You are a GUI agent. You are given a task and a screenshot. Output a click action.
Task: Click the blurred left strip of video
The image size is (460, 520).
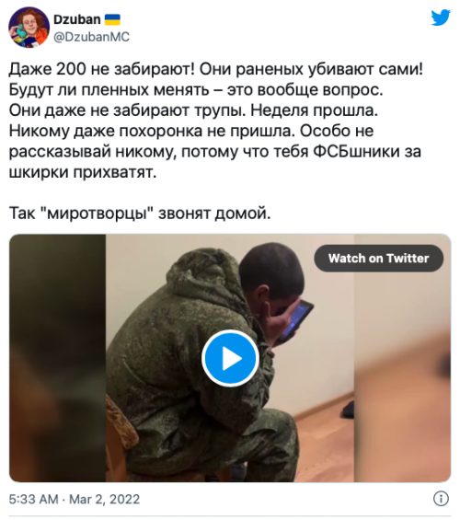point(57,358)
